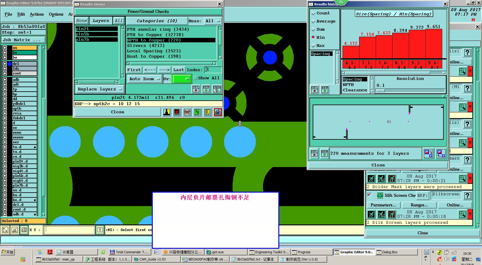Screen dimensions: 482x265
Task: Click the First result button
Action: [134, 70]
